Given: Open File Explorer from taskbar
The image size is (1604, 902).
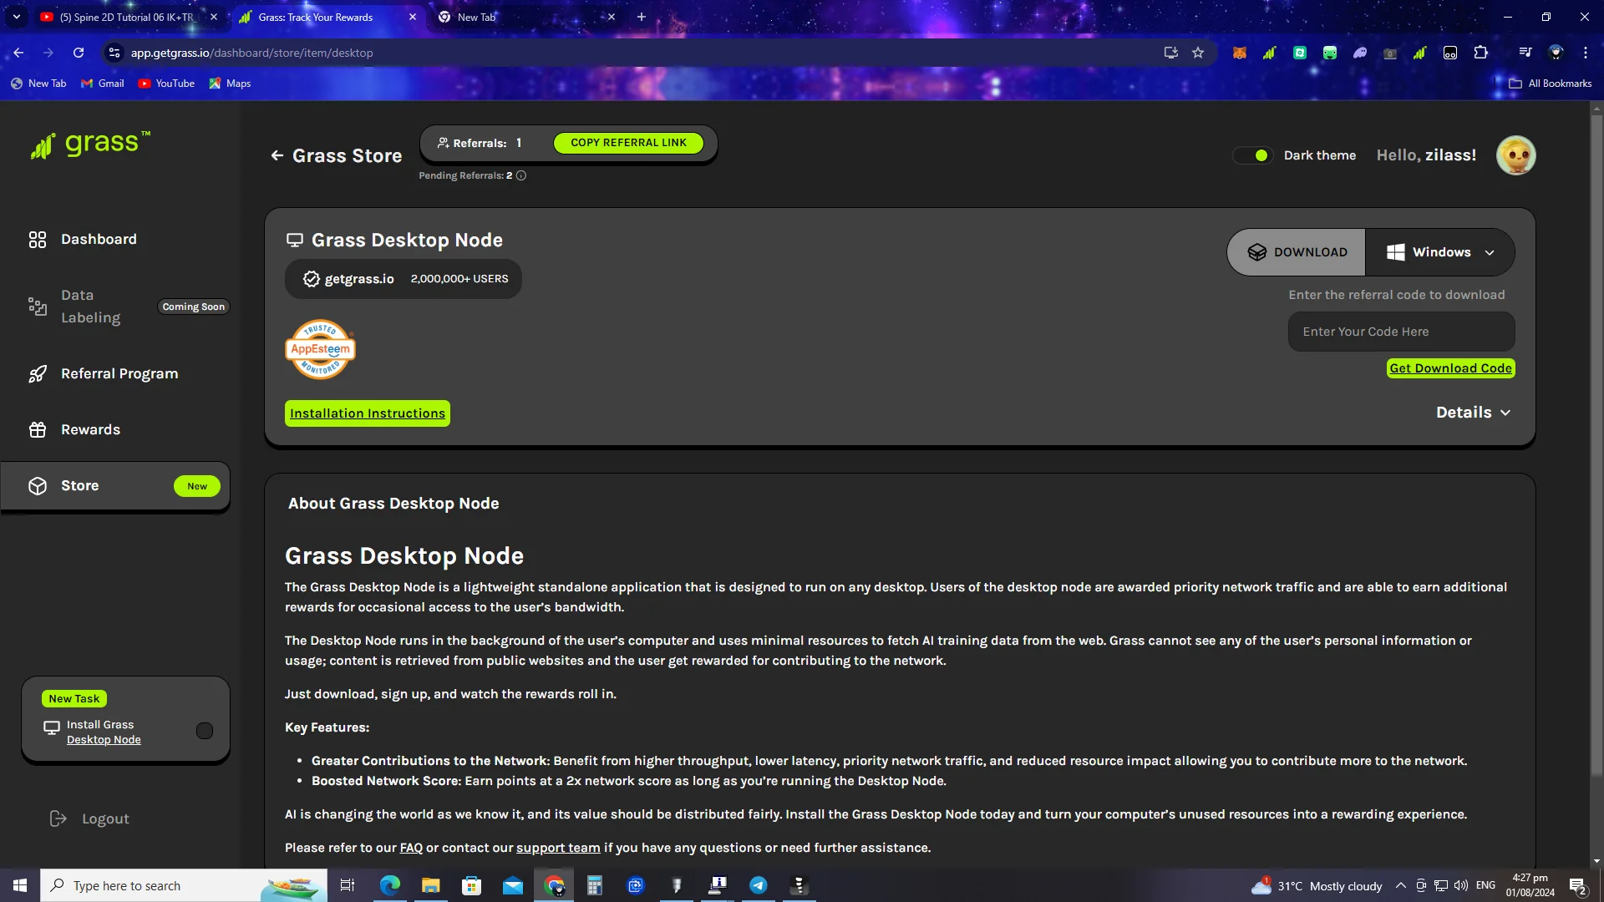Looking at the screenshot, I should pos(431,885).
